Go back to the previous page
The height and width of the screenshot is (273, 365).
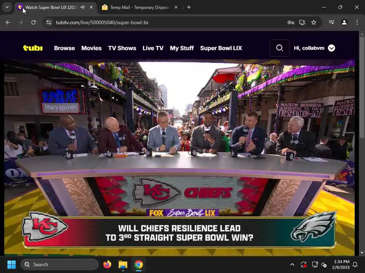click(x=8, y=22)
